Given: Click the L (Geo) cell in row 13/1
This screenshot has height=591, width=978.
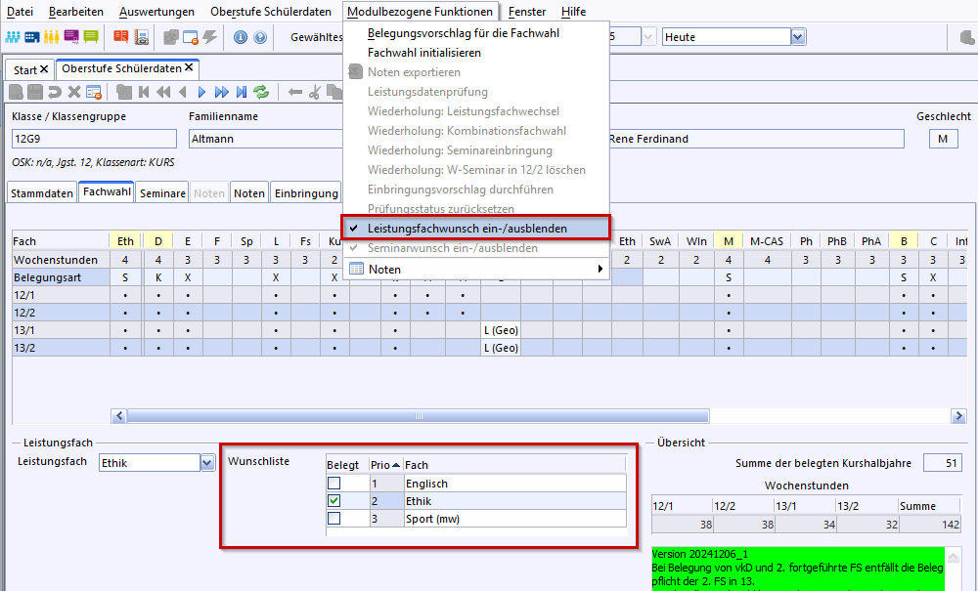Looking at the screenshot, I should 501,330.
